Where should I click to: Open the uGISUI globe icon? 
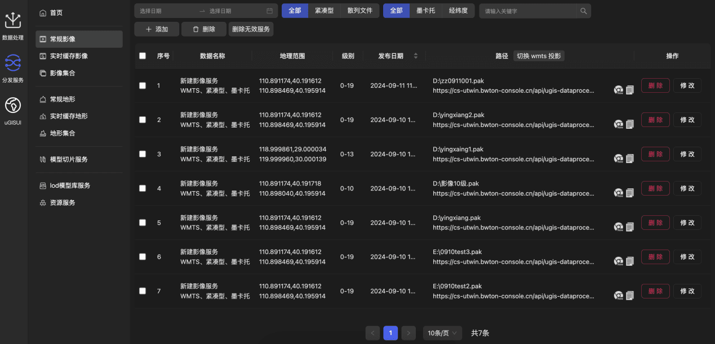(12, 106)
